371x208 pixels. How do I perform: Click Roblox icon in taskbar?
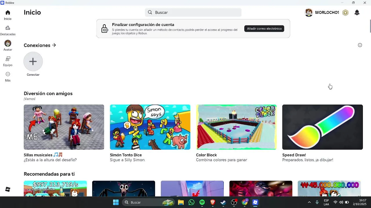pos(255,202)
